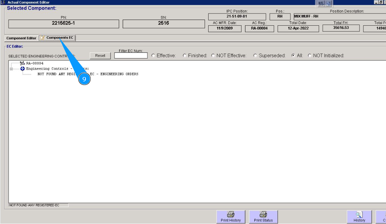
Task: Click the airplane icon in title bar
Action: 321,4
